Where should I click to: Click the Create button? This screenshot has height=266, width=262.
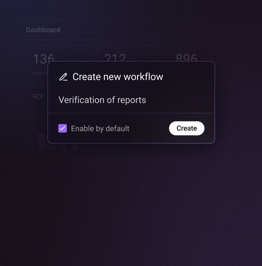[187, 128]
